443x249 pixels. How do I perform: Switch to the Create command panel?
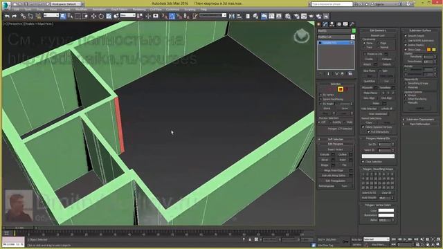point(318,25)
